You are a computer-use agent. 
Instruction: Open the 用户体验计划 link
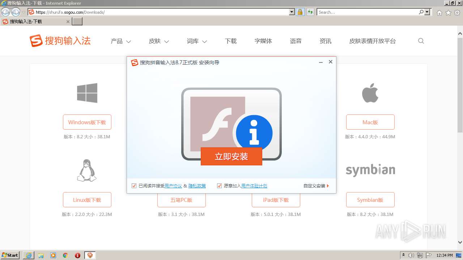(254, 186)
